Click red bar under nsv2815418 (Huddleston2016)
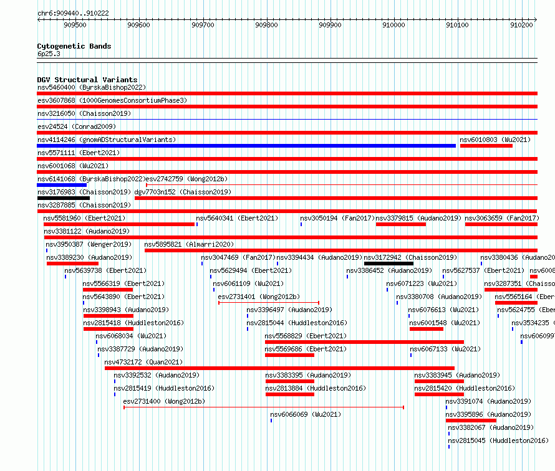The width and height of the screenshot is (555, 471). click(x=109, y=329)
